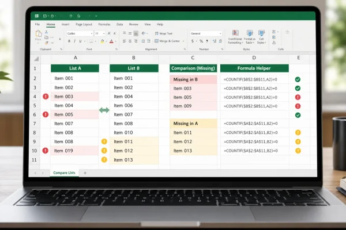The height and width of the screenshot is (230, 346).
Task: Click the Accounting dollar sign format
Action: point(193,41)
